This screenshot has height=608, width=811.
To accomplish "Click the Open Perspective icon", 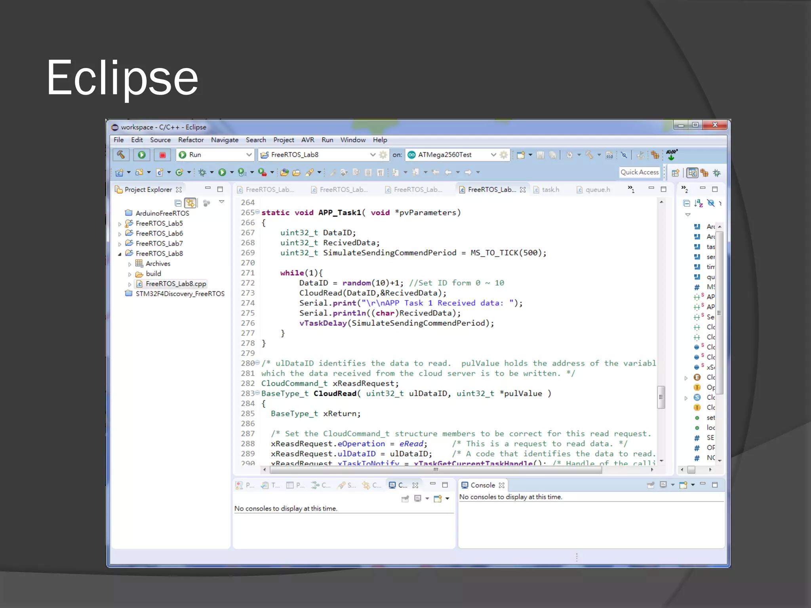I will coord(676,173).
